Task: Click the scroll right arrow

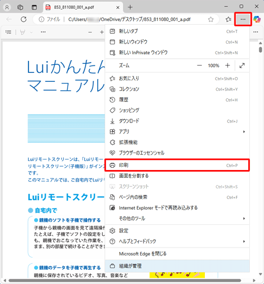Action: tap(254, 280)
